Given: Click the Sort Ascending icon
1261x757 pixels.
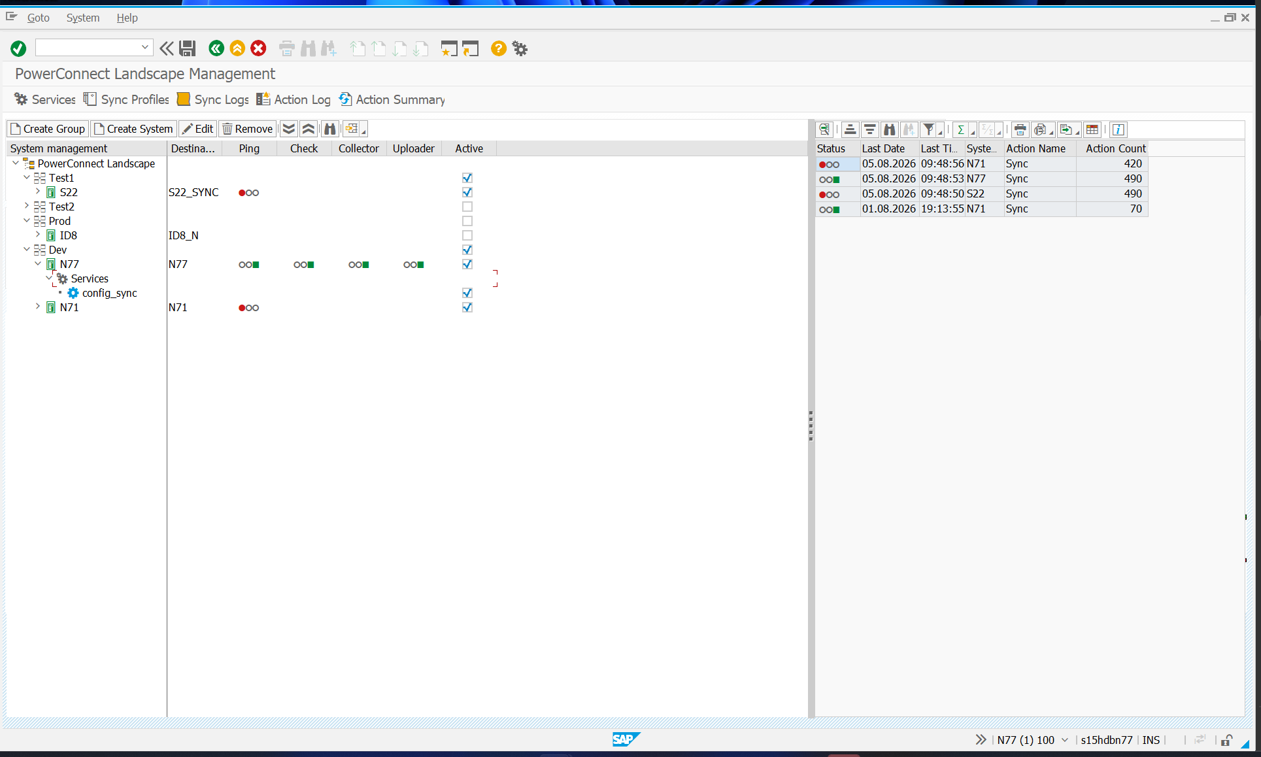Looking at the screenshot, I should click(850, 129).
